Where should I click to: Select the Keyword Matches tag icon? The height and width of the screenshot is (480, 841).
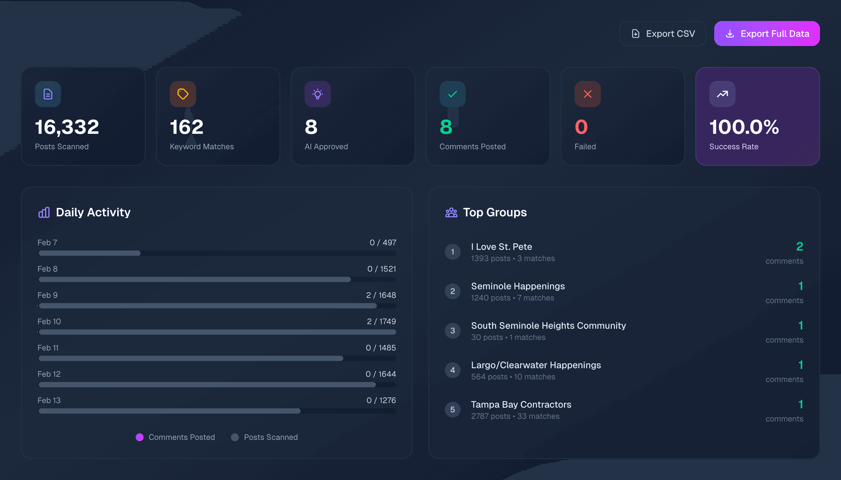point(183,94)
